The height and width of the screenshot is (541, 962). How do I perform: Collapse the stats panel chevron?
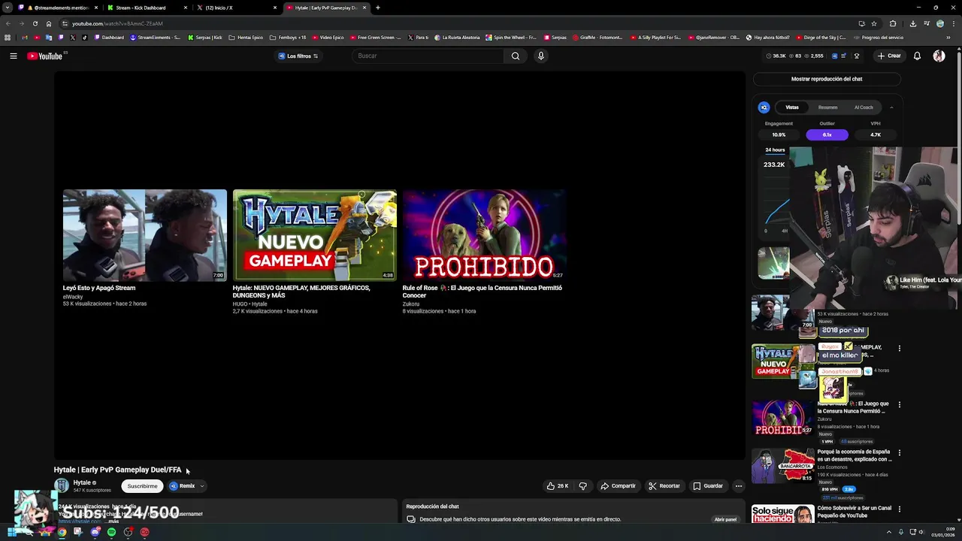(891, 107)
